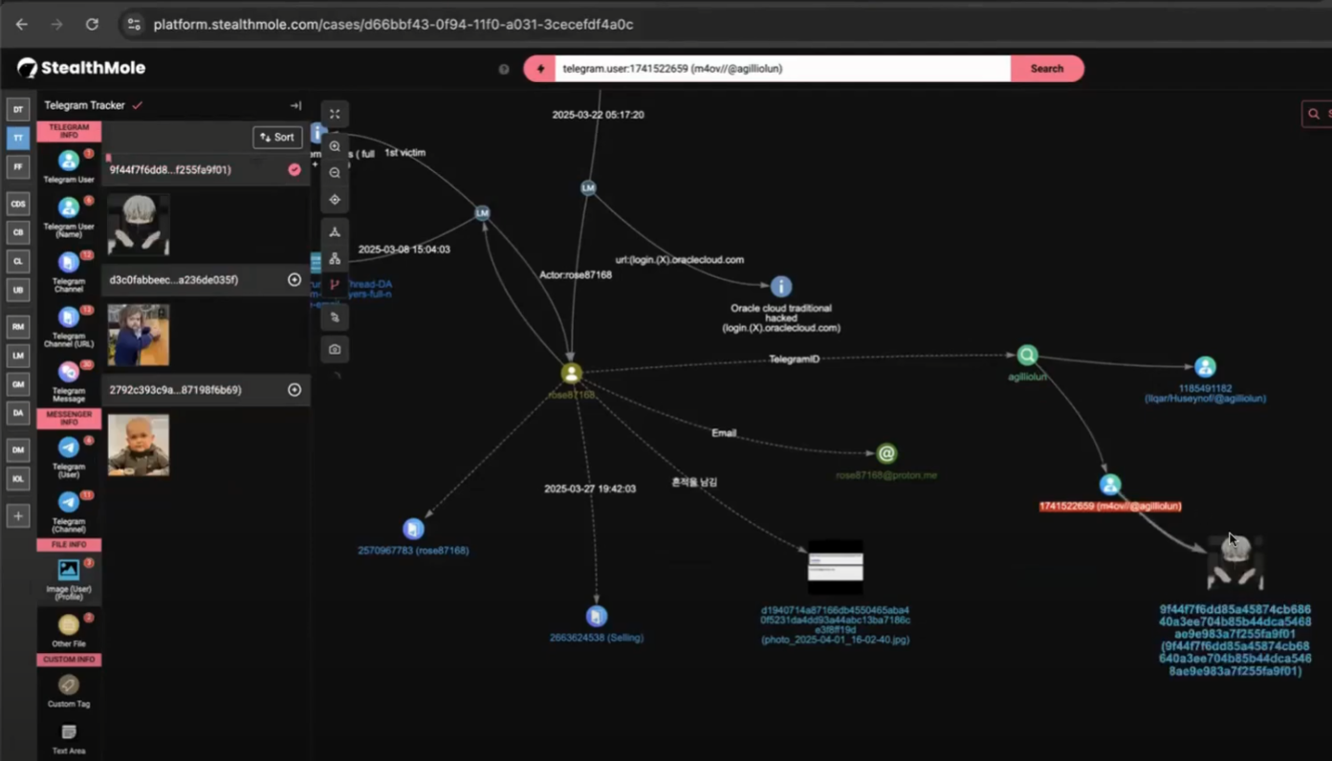Image resolution: width=1332 pixels, height=761 pixels.
Task: Select the TT module button
Action: (x=18, y=139)
